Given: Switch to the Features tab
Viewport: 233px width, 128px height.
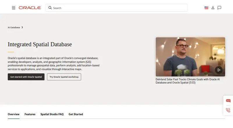Looking at the screenshot, I should 30,114.
